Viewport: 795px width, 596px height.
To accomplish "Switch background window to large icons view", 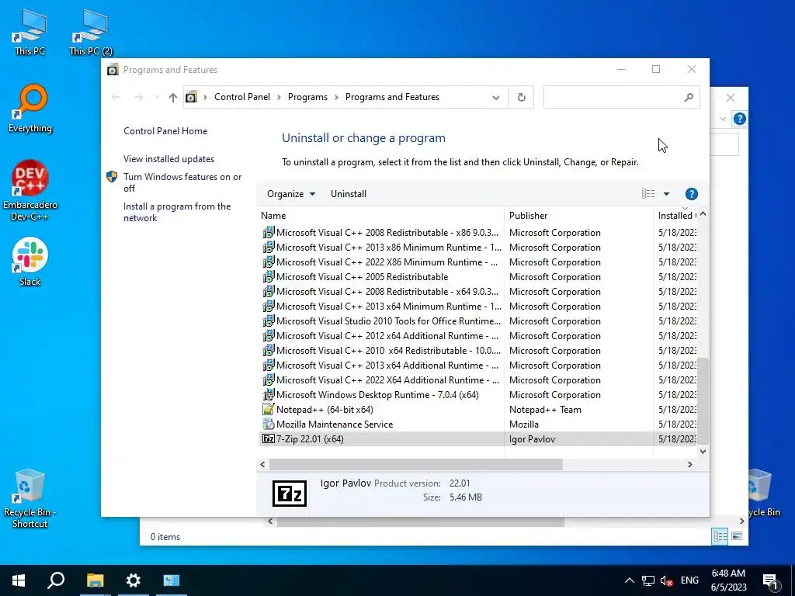I will [x=737, y=537].
